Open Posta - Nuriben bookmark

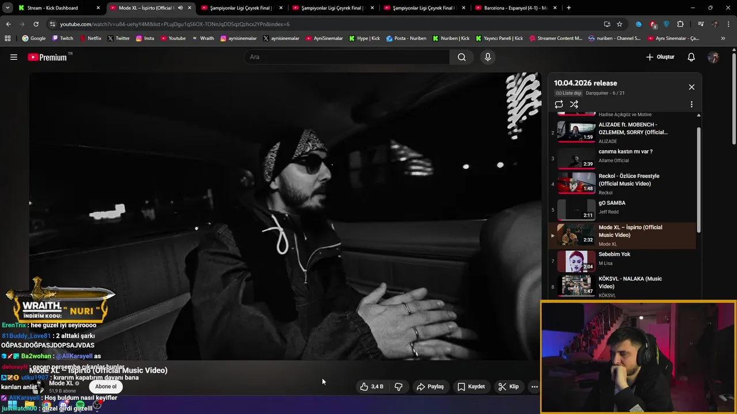(406, 39)
